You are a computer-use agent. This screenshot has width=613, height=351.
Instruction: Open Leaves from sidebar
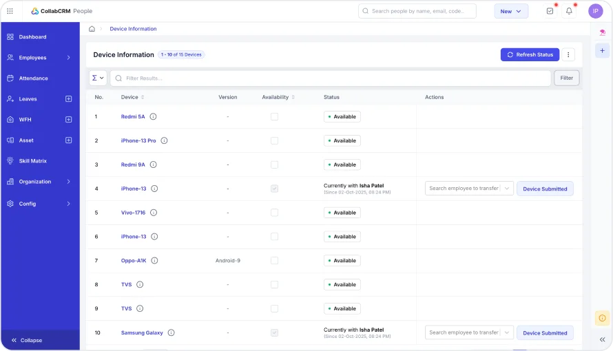(28, 99)
